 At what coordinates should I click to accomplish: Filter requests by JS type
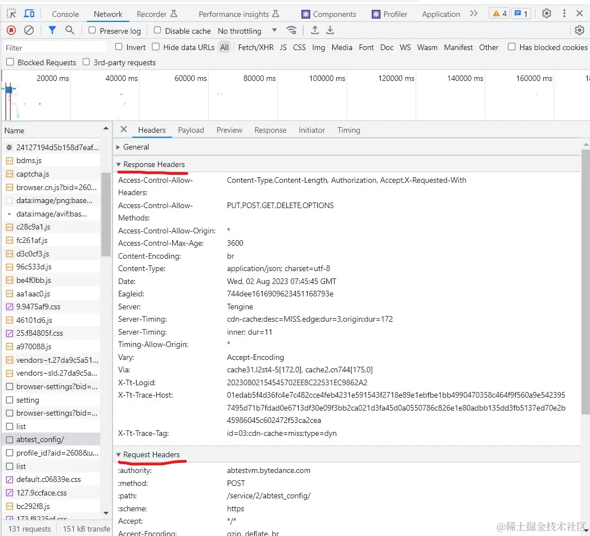tap(283, 47)
